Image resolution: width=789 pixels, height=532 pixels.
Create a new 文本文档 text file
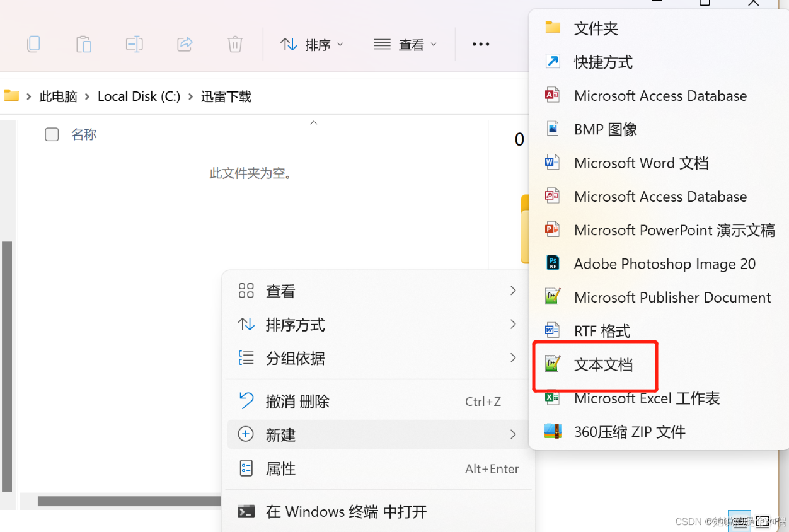pyautogui.click(x=658, y=364)
